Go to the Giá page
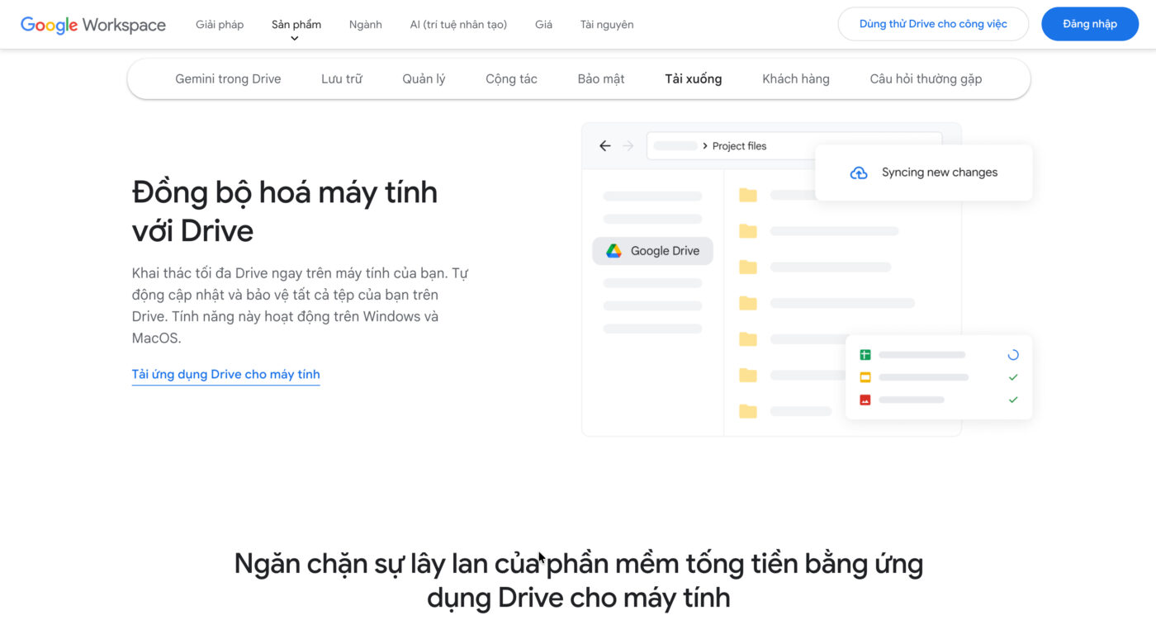1156x620 pixels. coord(543,25)
